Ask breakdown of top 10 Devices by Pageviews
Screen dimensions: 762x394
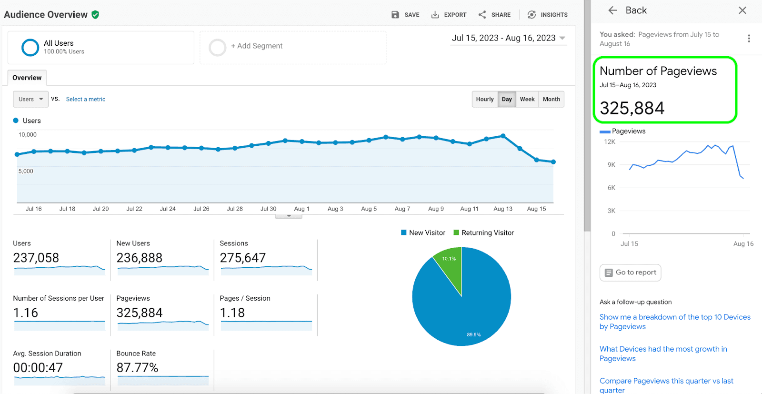pyautogui.click(x=675, y=322)
